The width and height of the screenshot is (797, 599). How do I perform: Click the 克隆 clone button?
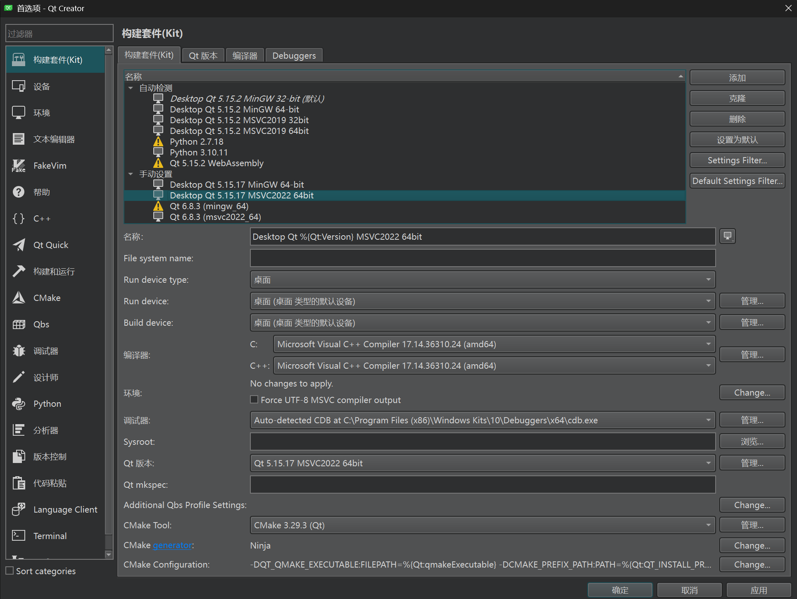coord(737,98)
